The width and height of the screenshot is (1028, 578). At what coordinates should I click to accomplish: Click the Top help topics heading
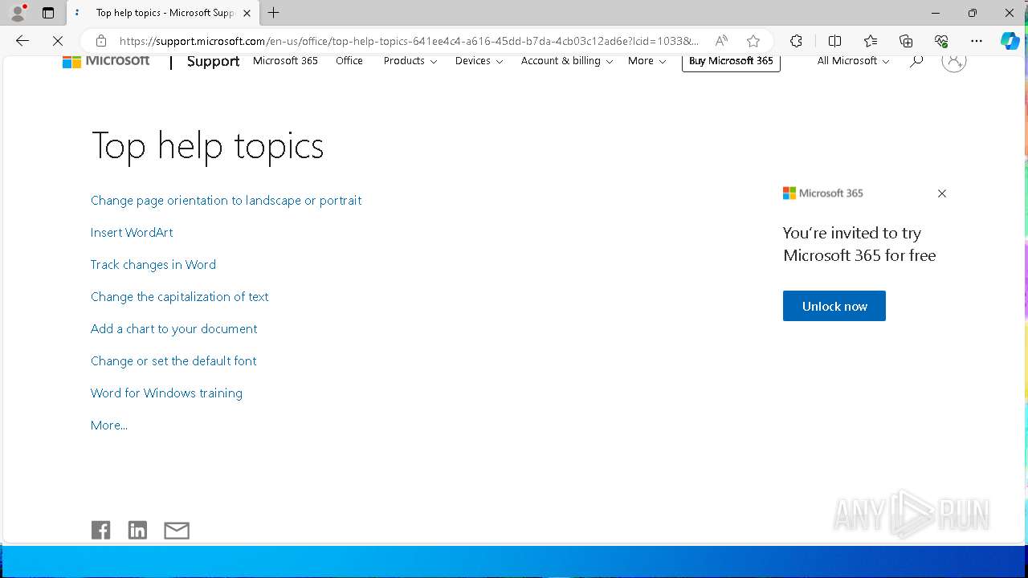[207, 146]
